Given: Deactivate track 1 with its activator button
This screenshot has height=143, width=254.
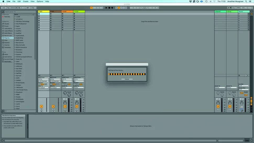Looking at the screenshot, I should pyautogui.click(x=41, y=107).
